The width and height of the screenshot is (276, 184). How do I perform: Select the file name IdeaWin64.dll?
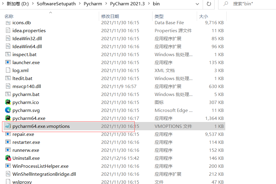click(27, 46)
